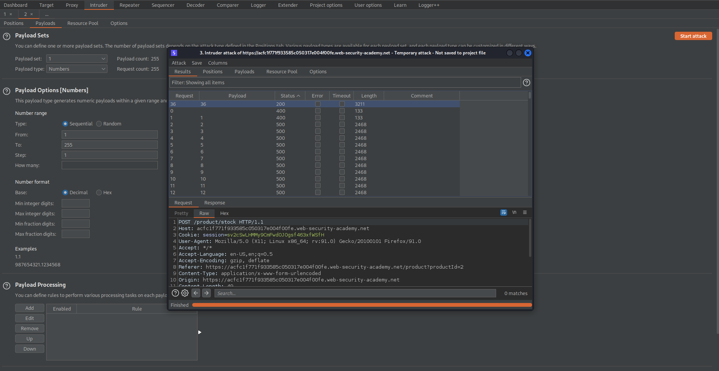The width and height of the screenshot is (719, 371).
Task: Close Intruder tab 1
Action: click(11, 14)
